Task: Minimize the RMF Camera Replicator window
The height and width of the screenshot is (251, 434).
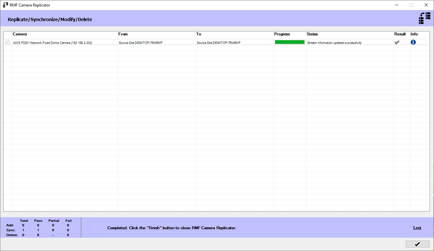Action: click(x=397, y=5)
